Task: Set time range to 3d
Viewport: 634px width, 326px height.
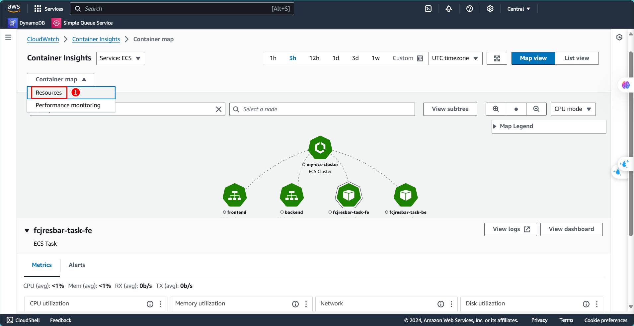Action: 356,58
